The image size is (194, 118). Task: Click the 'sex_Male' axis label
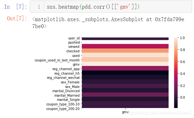click(x=72, y=87)
